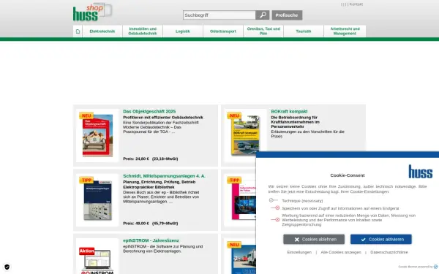The image size is (439, 274).
Task: Open the Elektrotechnik menu
Action: (x=102, y=31)
